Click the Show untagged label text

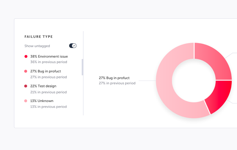pyautogui.click(x=37, y=46)
